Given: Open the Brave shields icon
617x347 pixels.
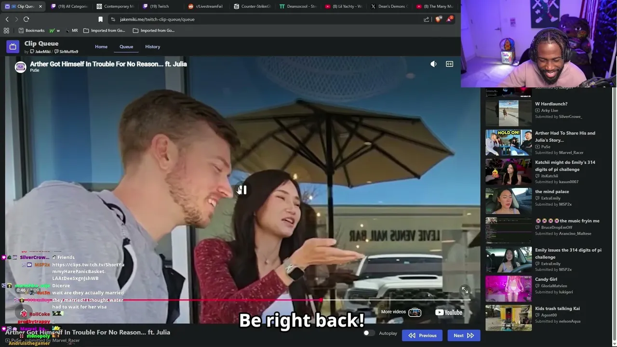Looking at the screenshot, I should (438, 19).
